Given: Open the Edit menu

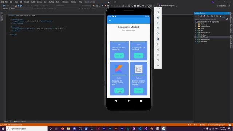Looking at the screenshot, I should pyautogui.click(x=11, y=2).
